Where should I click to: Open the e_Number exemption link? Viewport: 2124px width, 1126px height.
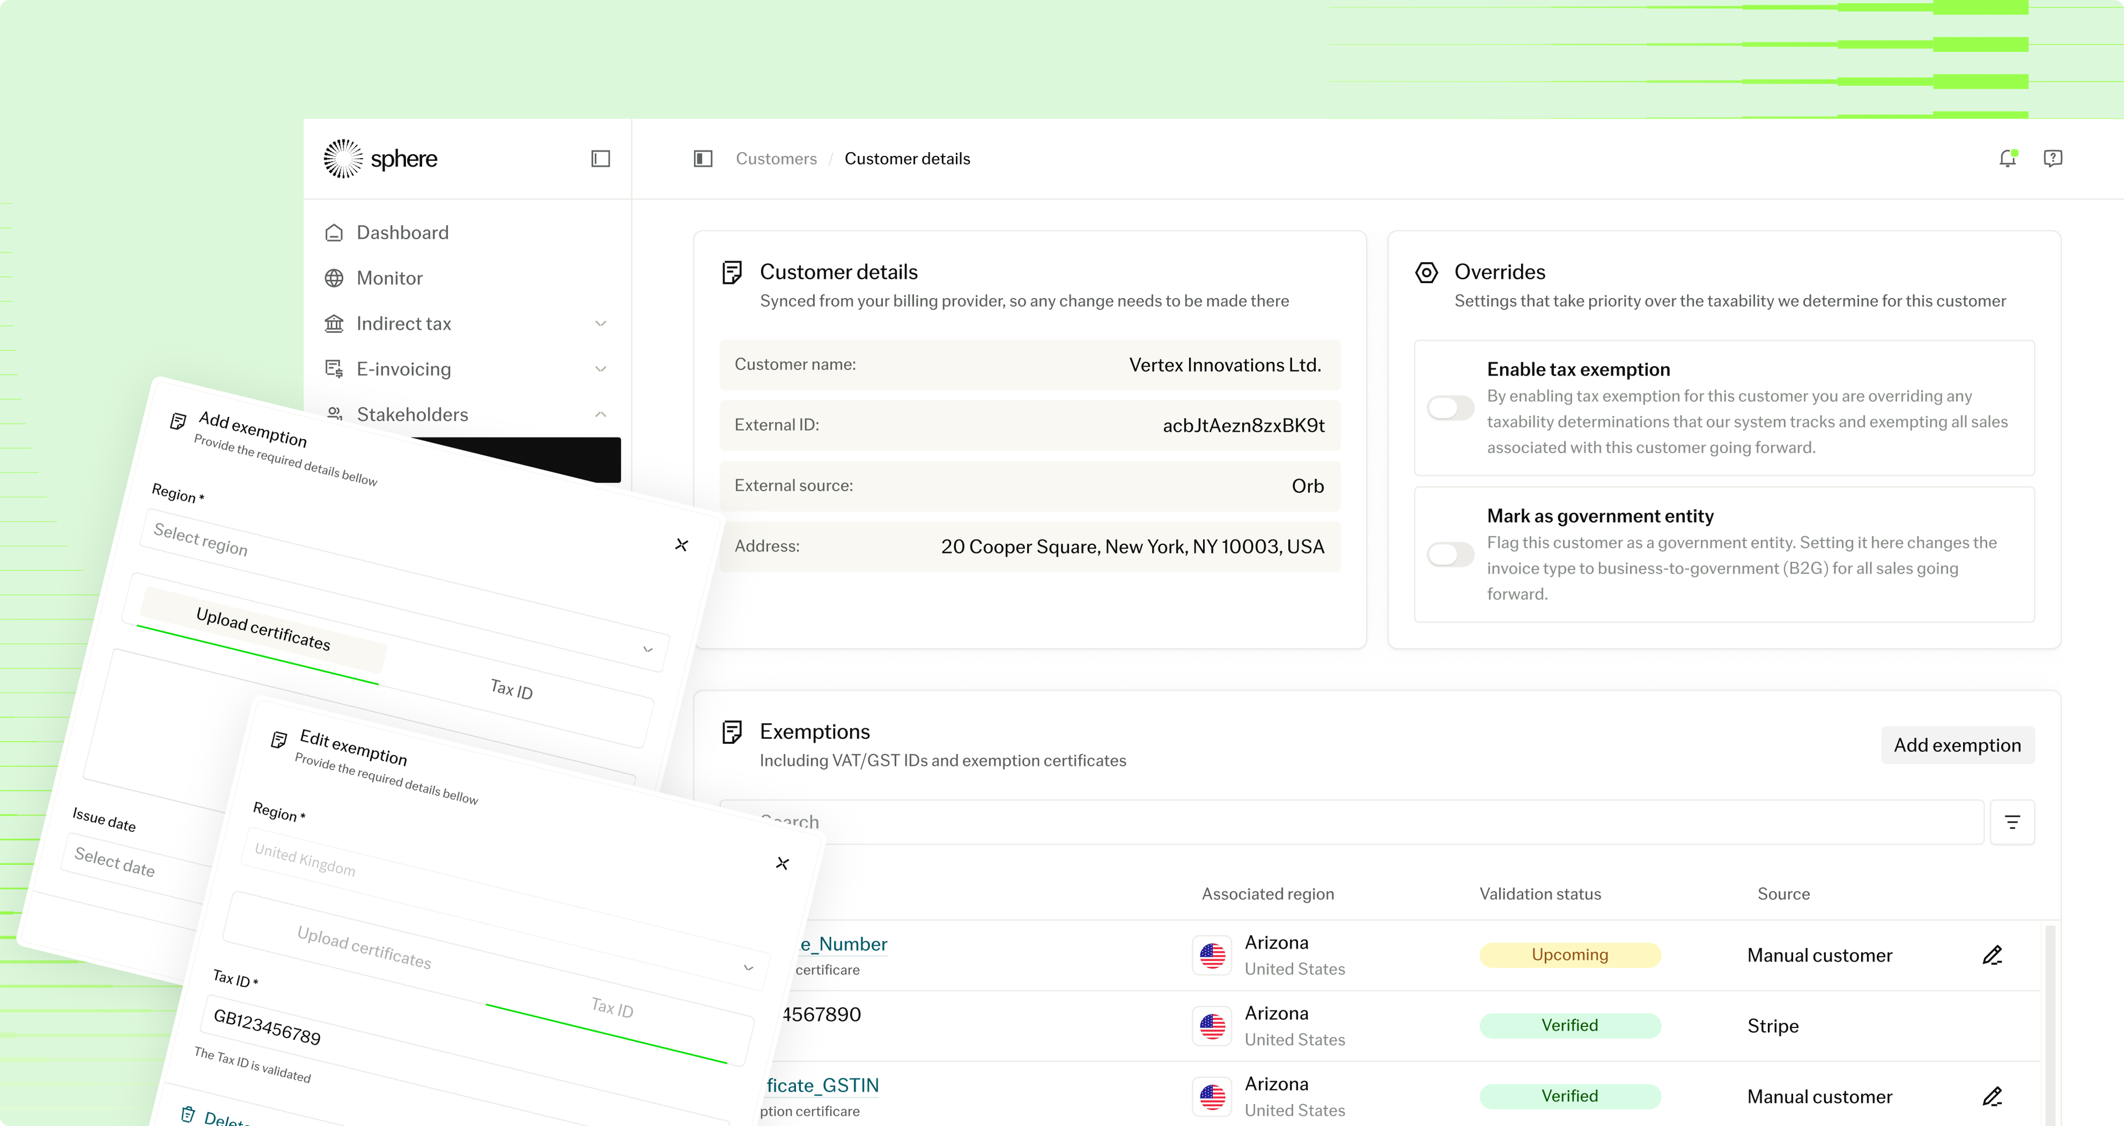[x=842, y=944]
